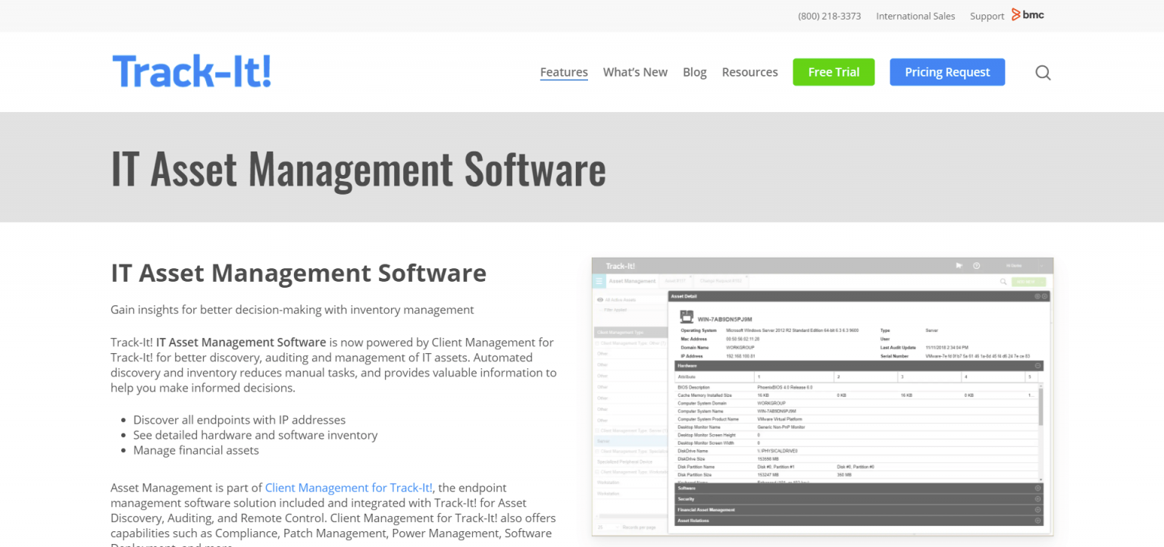The image size is (1164, 547).
Task: Click the blue hamburger menu icon in the app
Action: (x=599, y=281)
